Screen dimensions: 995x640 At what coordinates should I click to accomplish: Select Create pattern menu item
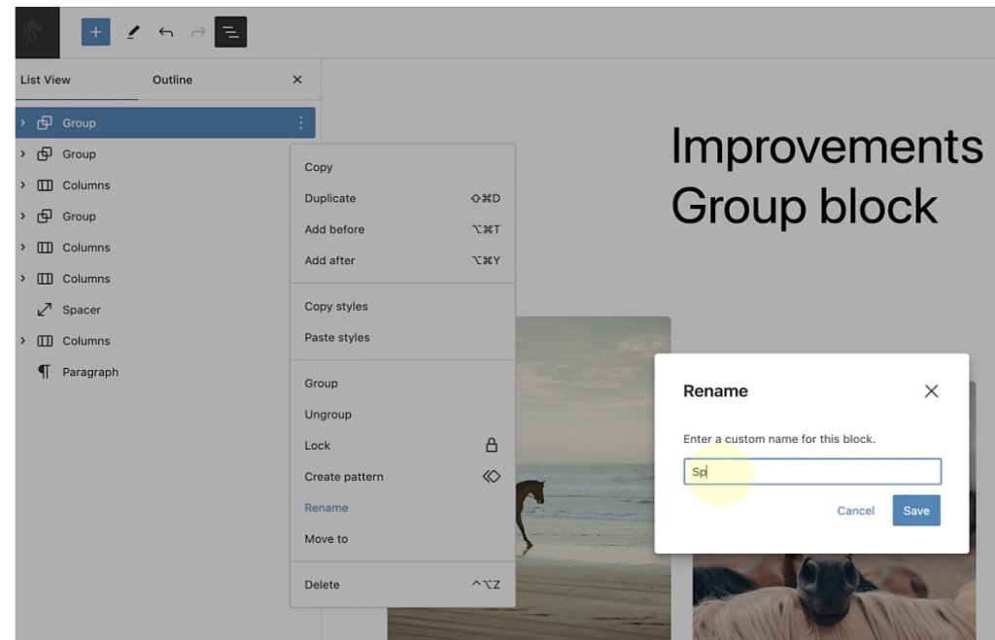(344, 477)
